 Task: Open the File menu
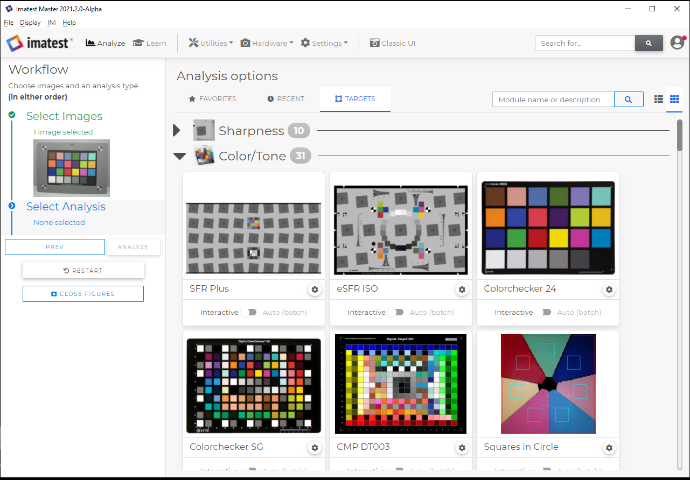9,23
